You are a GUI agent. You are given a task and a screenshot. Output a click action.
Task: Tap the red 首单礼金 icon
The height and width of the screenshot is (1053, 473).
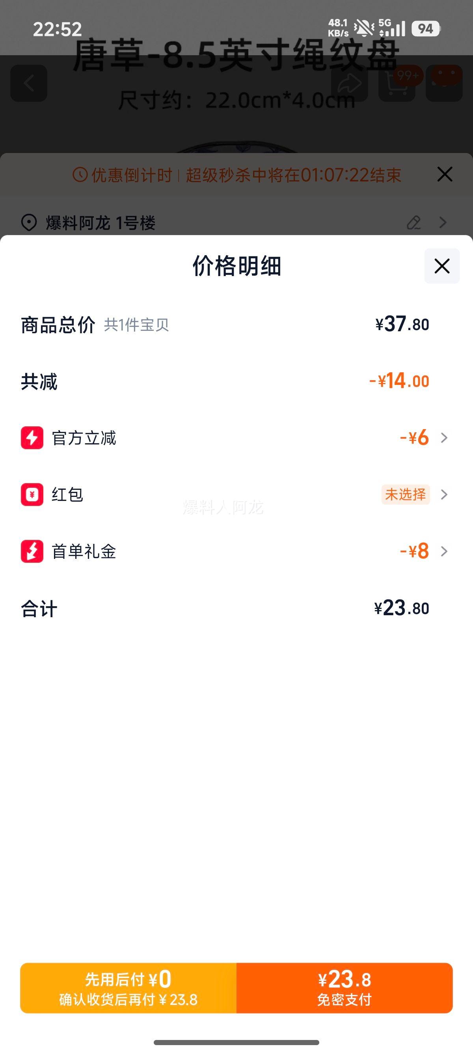click(32, 551)
